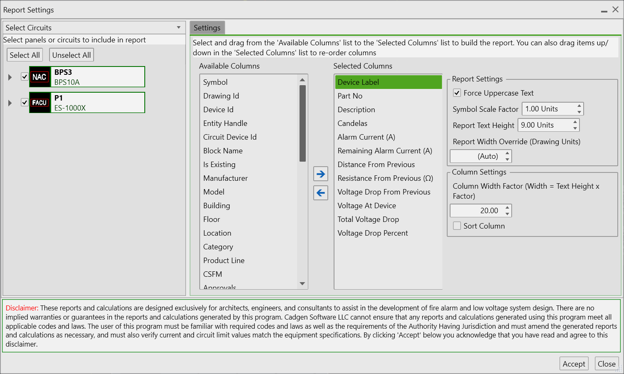Select Is Existing in Available Columns

tap(249, 165)
